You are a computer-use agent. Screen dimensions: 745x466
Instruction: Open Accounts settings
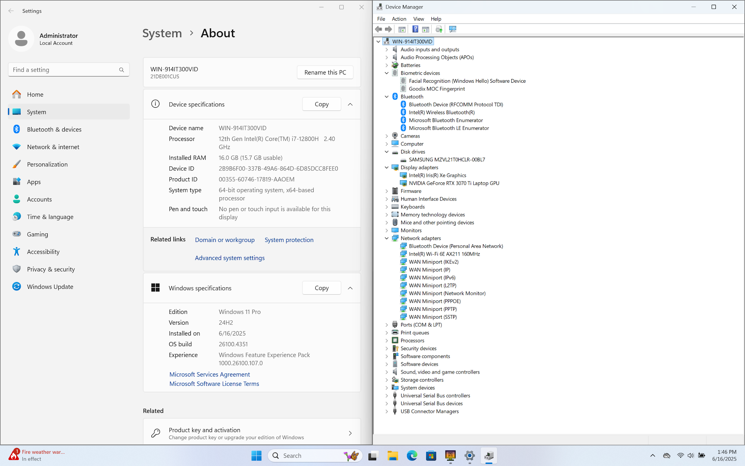point(69,199)
